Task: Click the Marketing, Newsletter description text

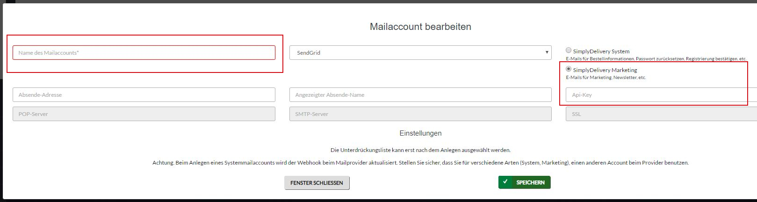Action: 606,78
